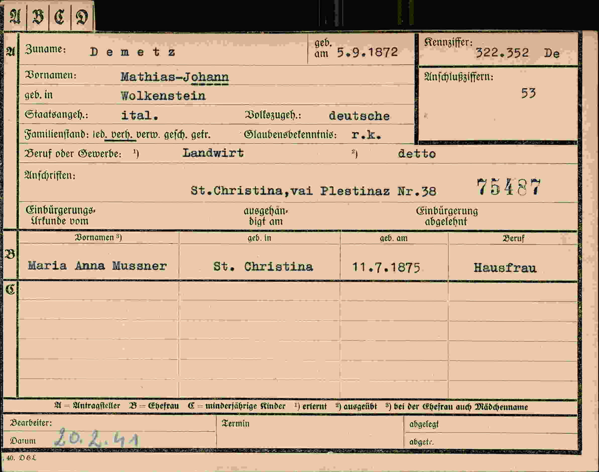Screen dimensions: 599x472
Task: Click the 'geb. am' column header
Action: point(394,238)
